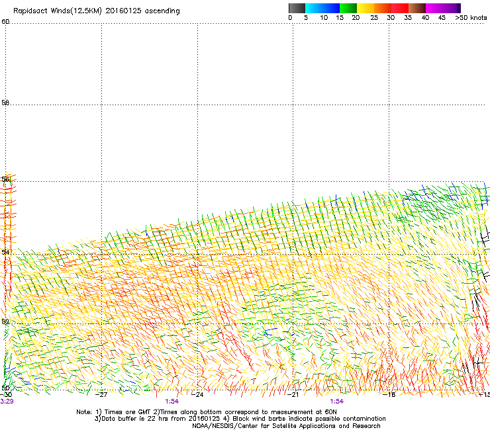490x430 pixels.
Task: Click the 'Data buffer is 22 hrs' note line
Action: click(240, 419)
